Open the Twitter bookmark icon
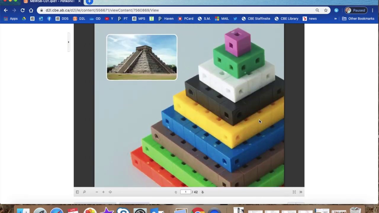This screenshot has width=379, height=213. click(x=235, y=19)
